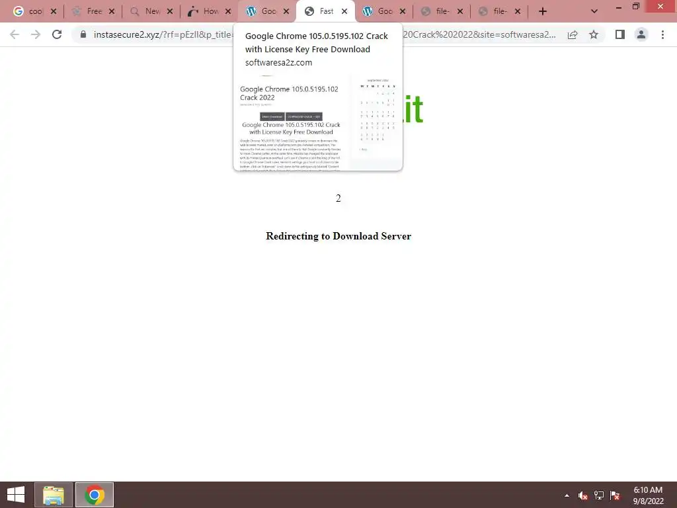
Task: Go forward to next page
Action: coord(36,34)
